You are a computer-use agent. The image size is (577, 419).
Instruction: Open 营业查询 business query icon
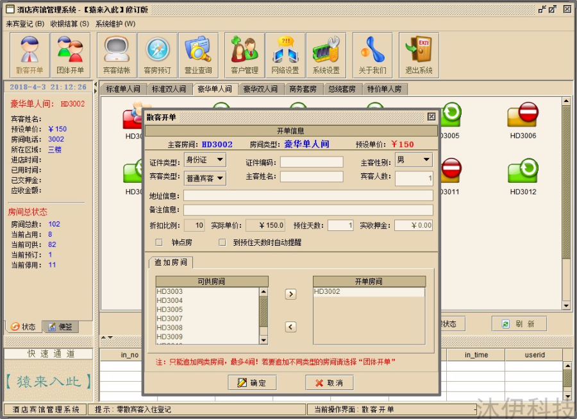coord(198,55)
